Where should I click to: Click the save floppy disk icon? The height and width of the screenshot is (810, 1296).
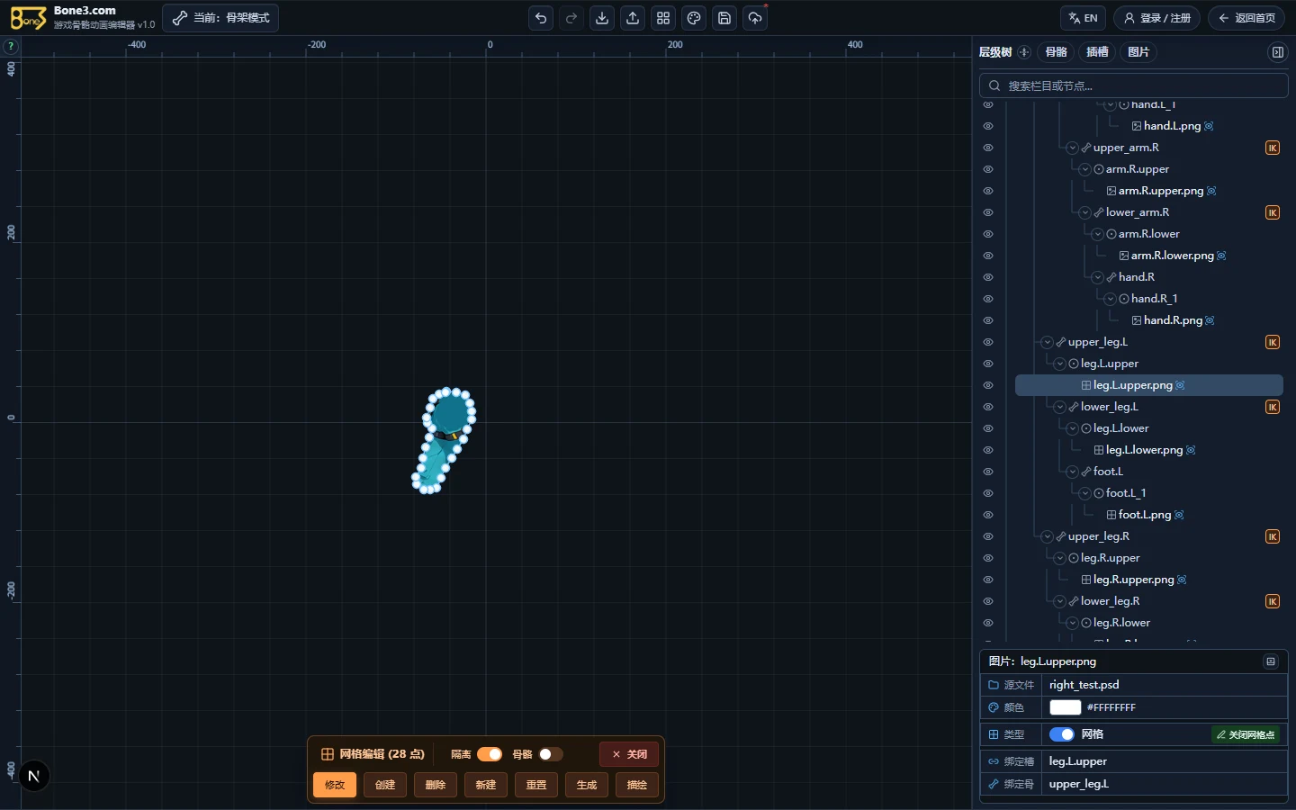(x=724, y=18)
